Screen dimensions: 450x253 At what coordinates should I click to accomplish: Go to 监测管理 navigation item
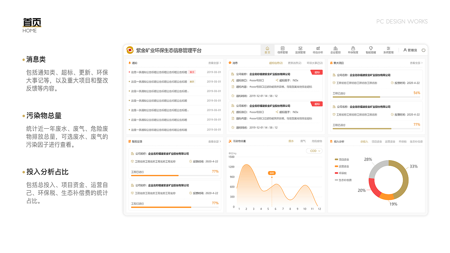pyautogui.click(x=300, y=50)
